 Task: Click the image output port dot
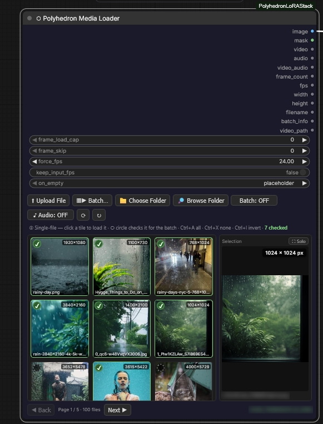tap(312, 31)
